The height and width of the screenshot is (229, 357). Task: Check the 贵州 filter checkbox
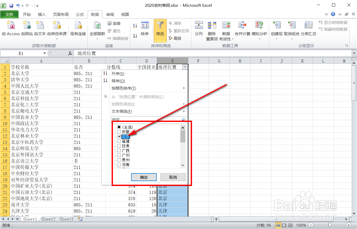(119, 160)
